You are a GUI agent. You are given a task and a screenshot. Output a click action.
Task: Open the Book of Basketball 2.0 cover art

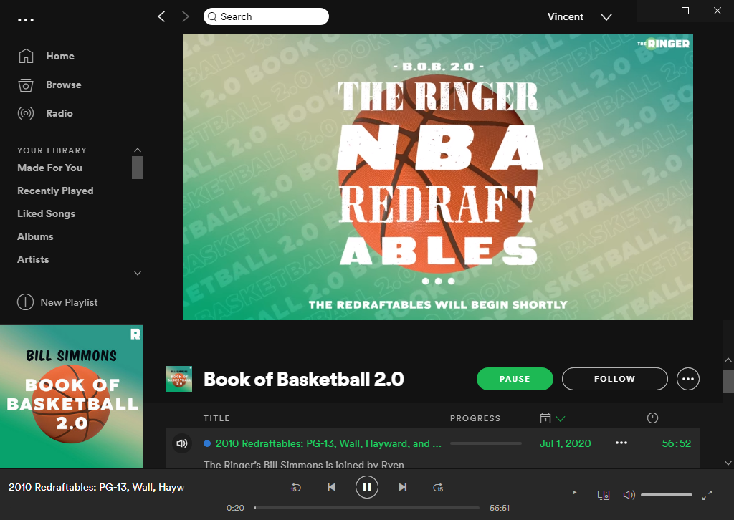72,397
